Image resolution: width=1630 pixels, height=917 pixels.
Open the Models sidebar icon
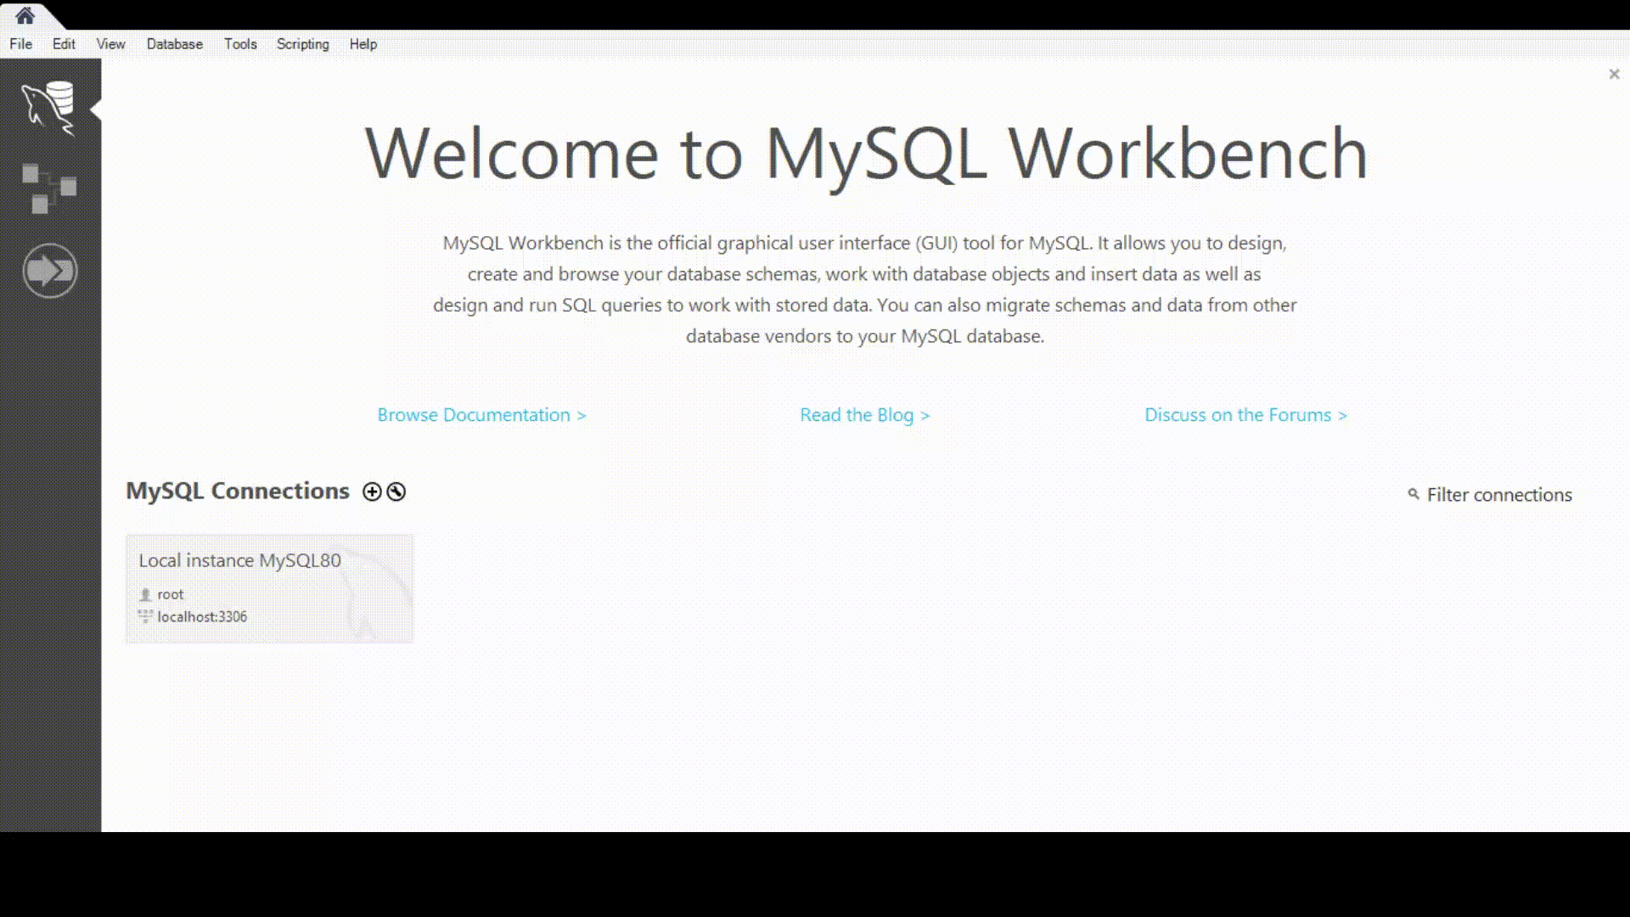point(49,188)
